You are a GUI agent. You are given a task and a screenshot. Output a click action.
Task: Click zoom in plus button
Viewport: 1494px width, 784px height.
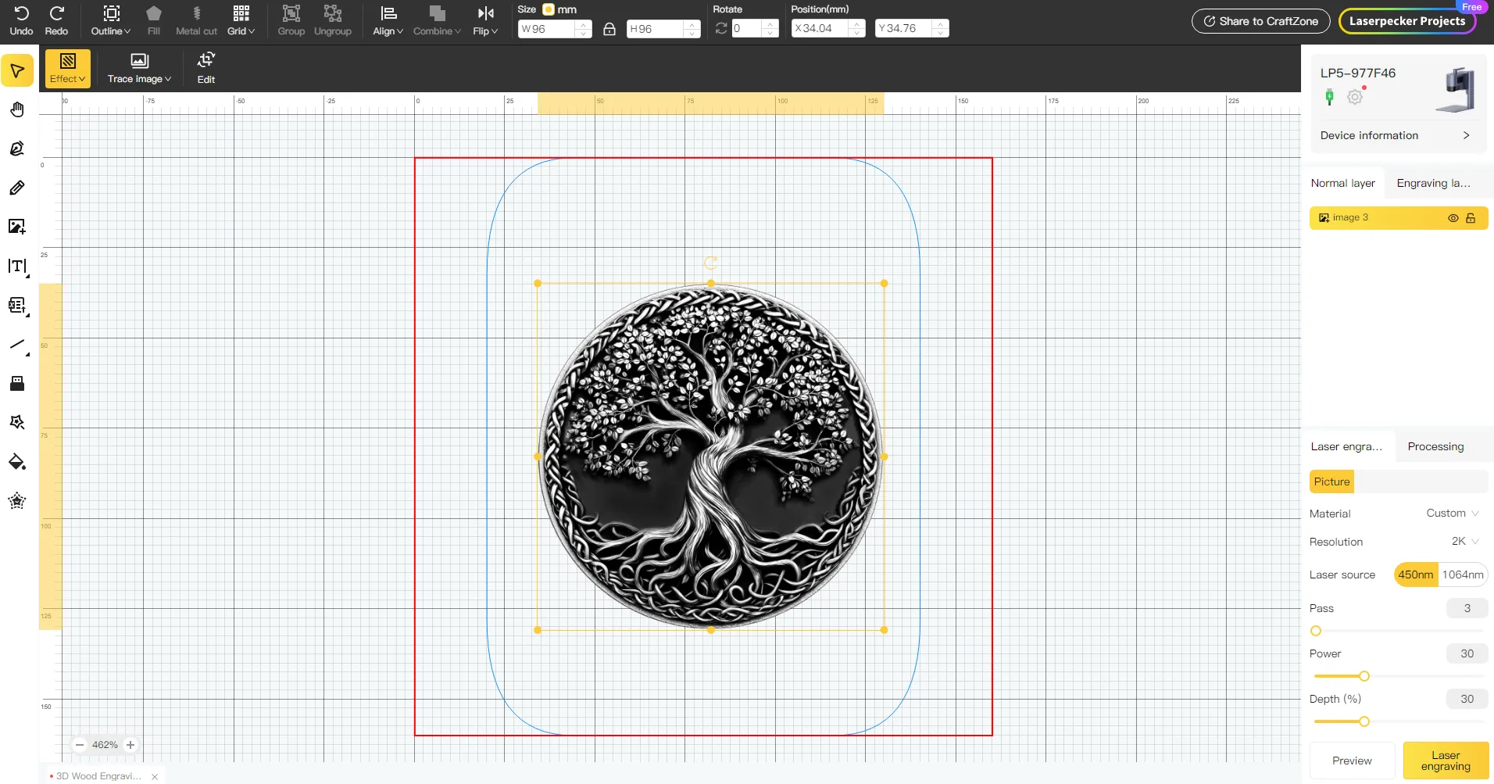[x=130, y=745]
